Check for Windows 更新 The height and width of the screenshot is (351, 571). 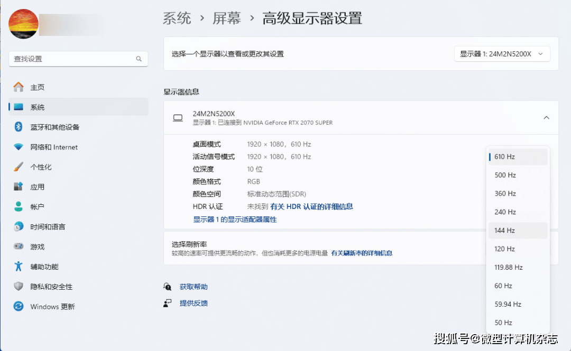pyautogui.click(x=49, y=306)
